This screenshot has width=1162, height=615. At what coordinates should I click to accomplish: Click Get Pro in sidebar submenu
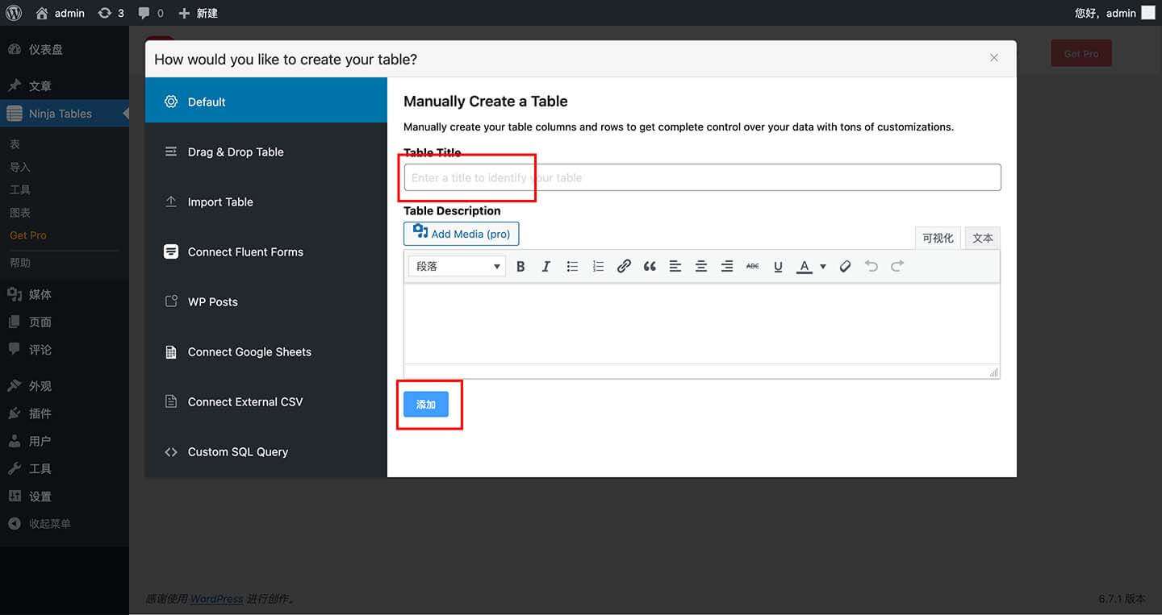tap(27, 235)
